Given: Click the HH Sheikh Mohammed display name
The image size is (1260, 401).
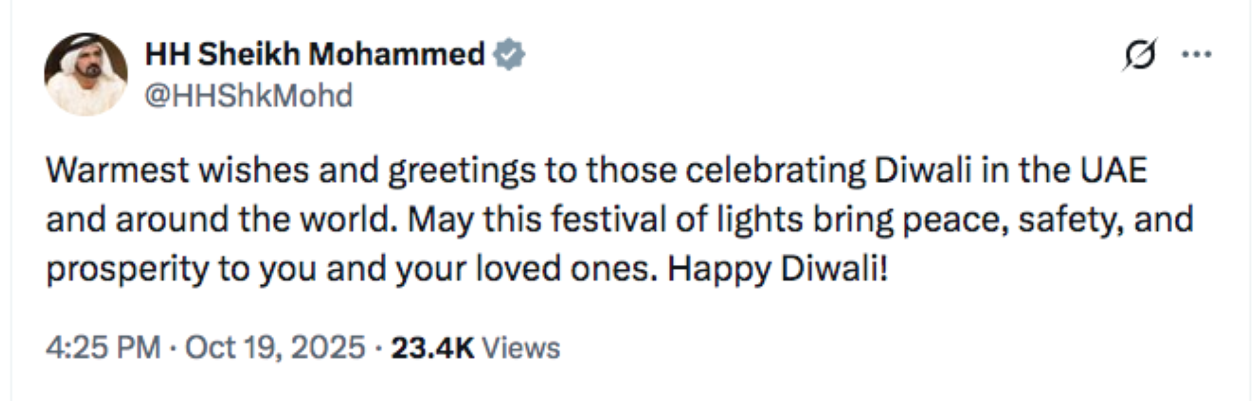Looking at the screenshot, I should point(315,54).
